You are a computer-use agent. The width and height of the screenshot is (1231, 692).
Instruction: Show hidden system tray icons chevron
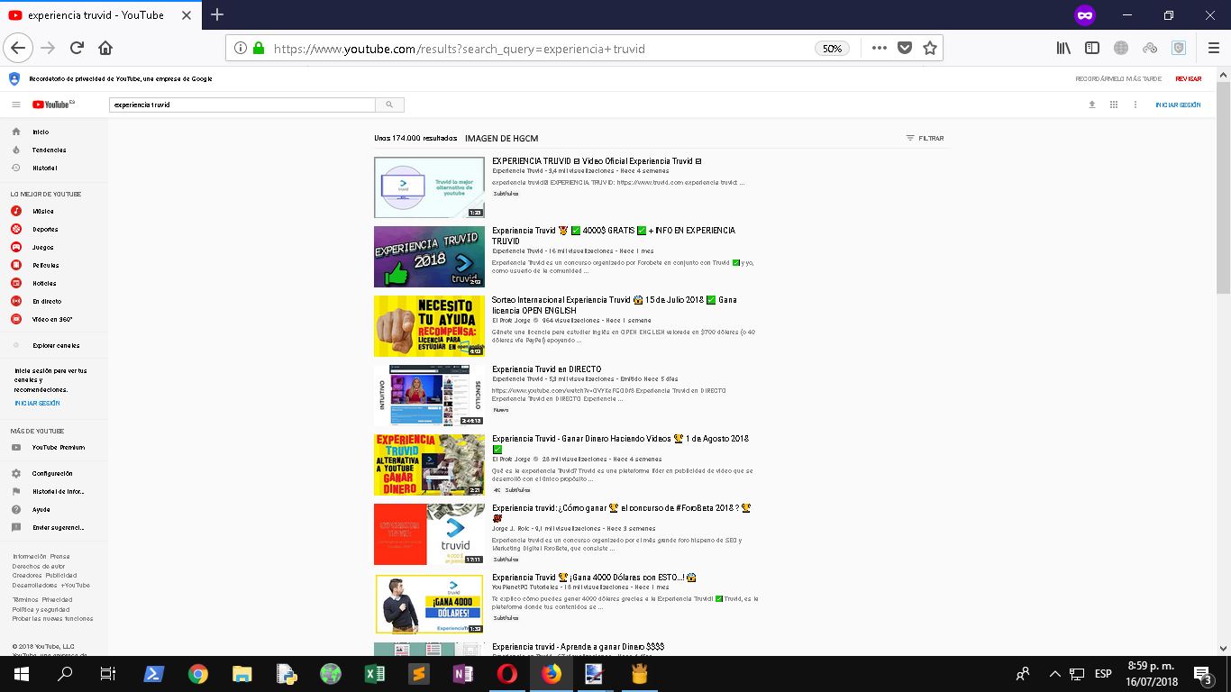click(x=1054, y=673)
